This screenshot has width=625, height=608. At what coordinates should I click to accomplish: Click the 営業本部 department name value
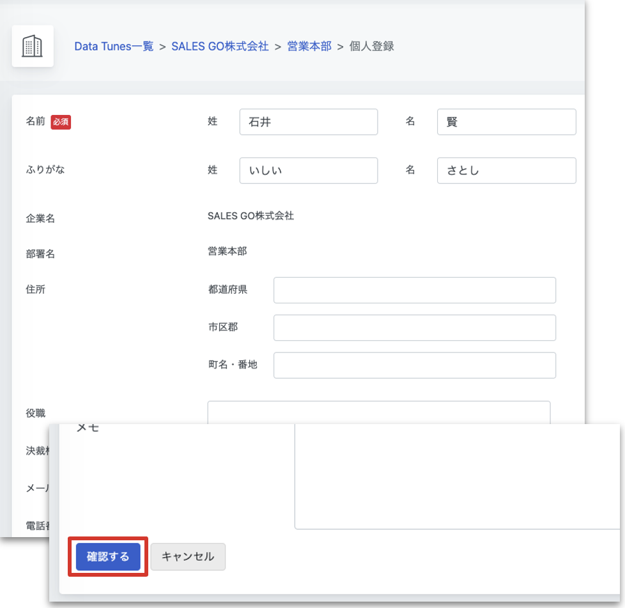(228, 251)
